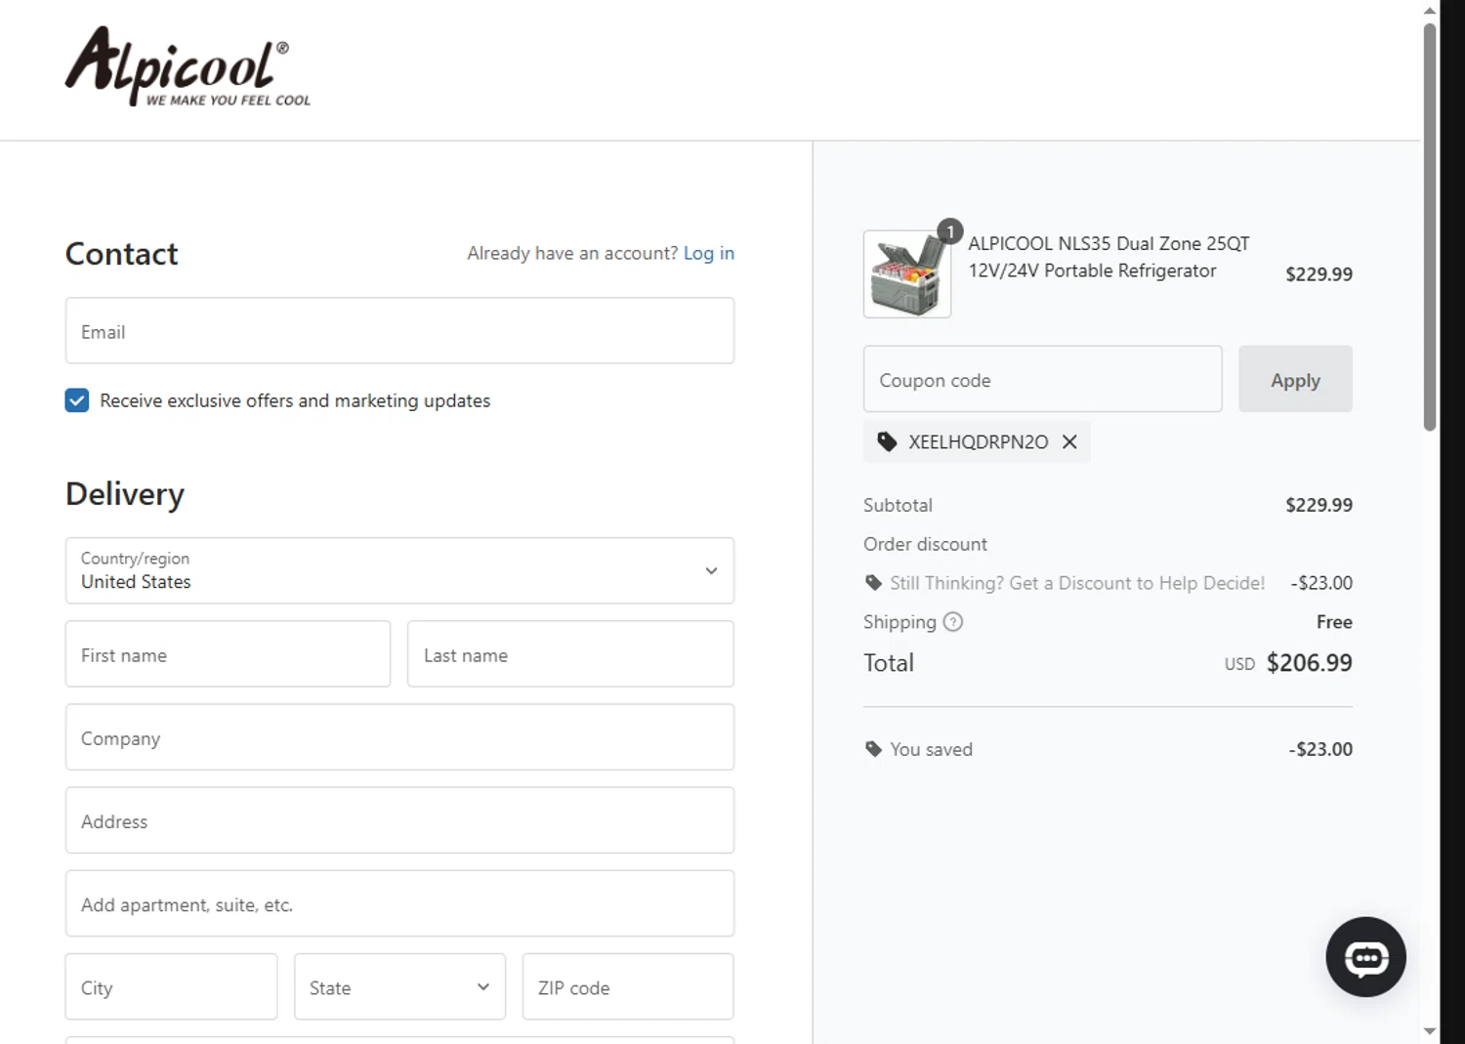The height and width of the screenshot is (1044, 1465).
Task: Click the apartment, suite field
Action: click(399, 903)
